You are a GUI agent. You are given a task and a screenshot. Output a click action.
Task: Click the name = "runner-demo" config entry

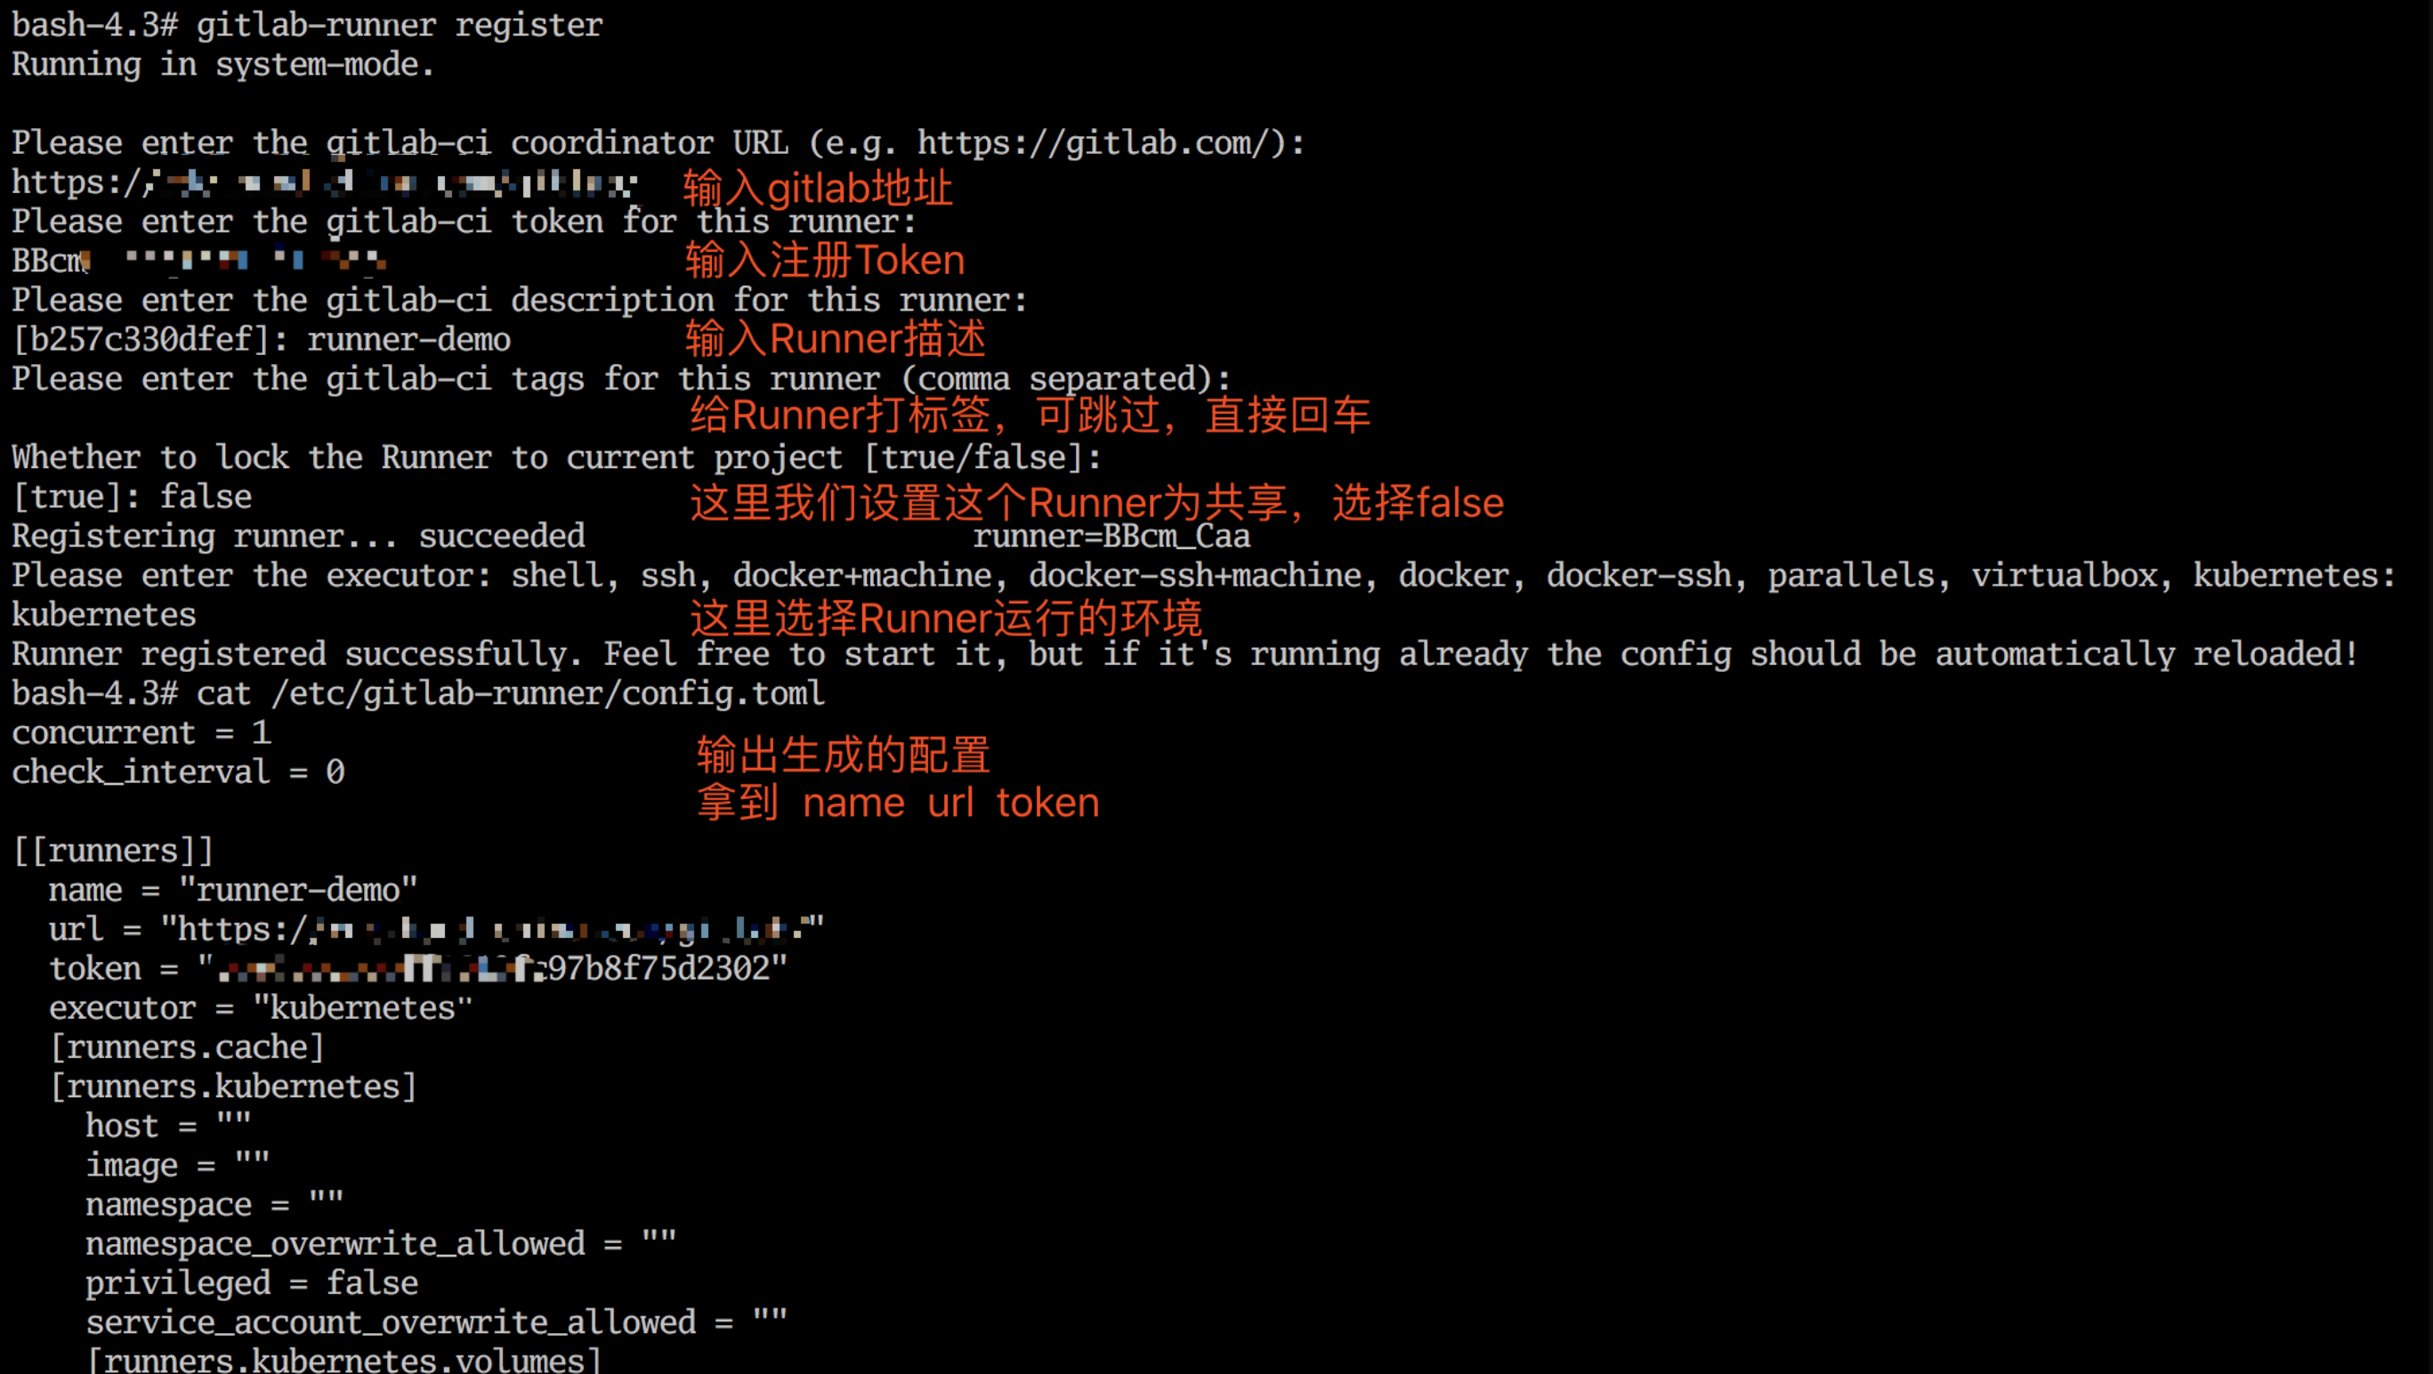(x=233, y=891)
